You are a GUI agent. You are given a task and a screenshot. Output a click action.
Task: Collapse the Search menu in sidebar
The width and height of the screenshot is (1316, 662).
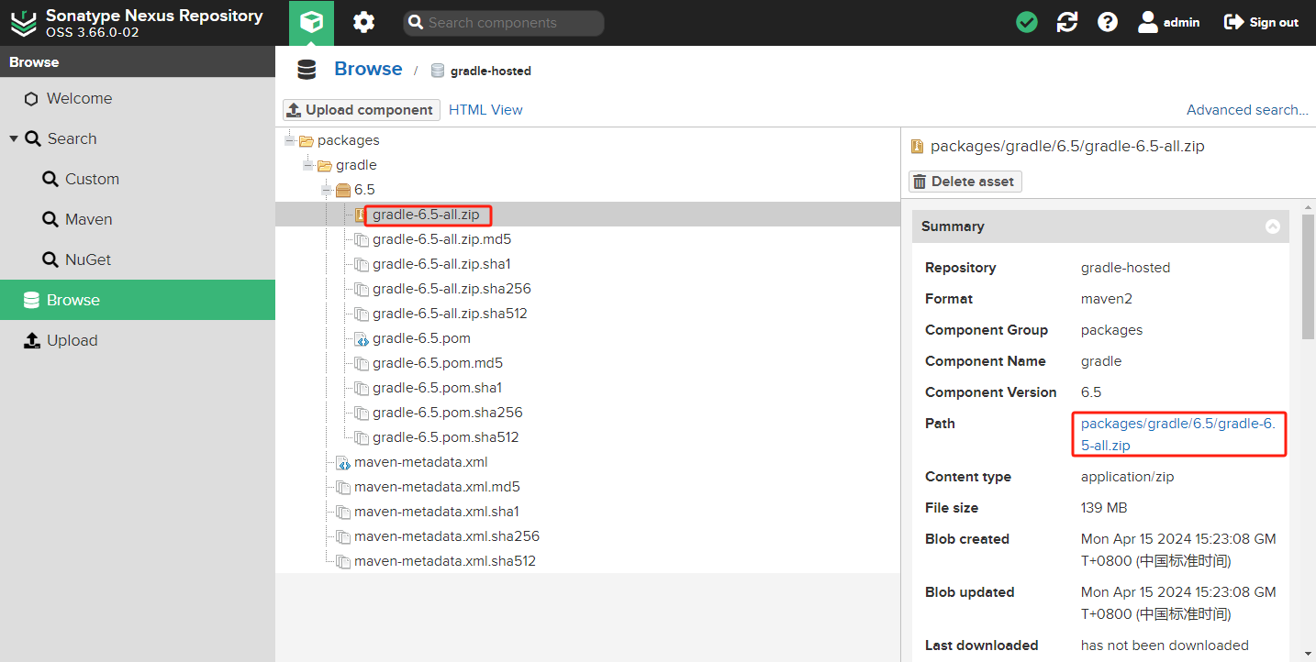(14, 138)
